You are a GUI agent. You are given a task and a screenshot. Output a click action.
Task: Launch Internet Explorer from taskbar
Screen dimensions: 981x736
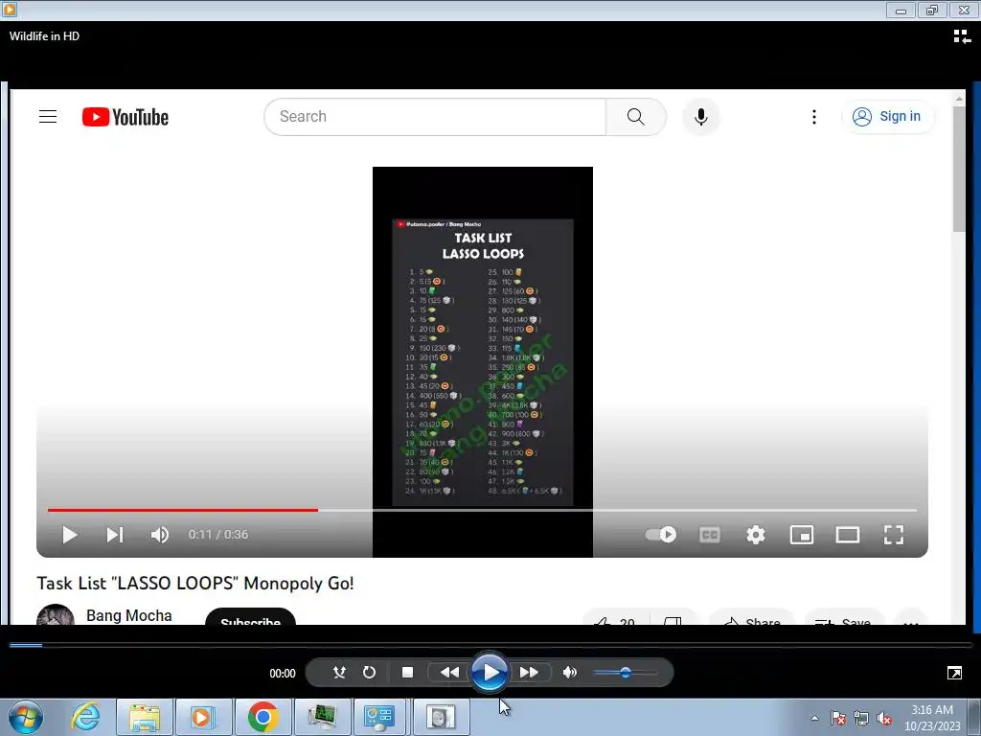pyautogui.click(x=85, y=717)
